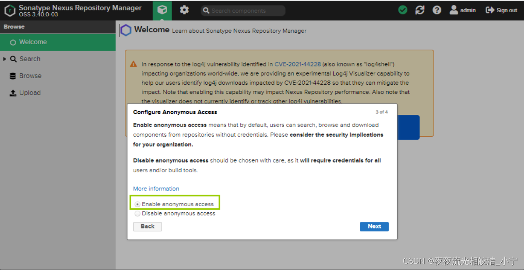Select Disable anonymous access radio button

coord(137,214)
